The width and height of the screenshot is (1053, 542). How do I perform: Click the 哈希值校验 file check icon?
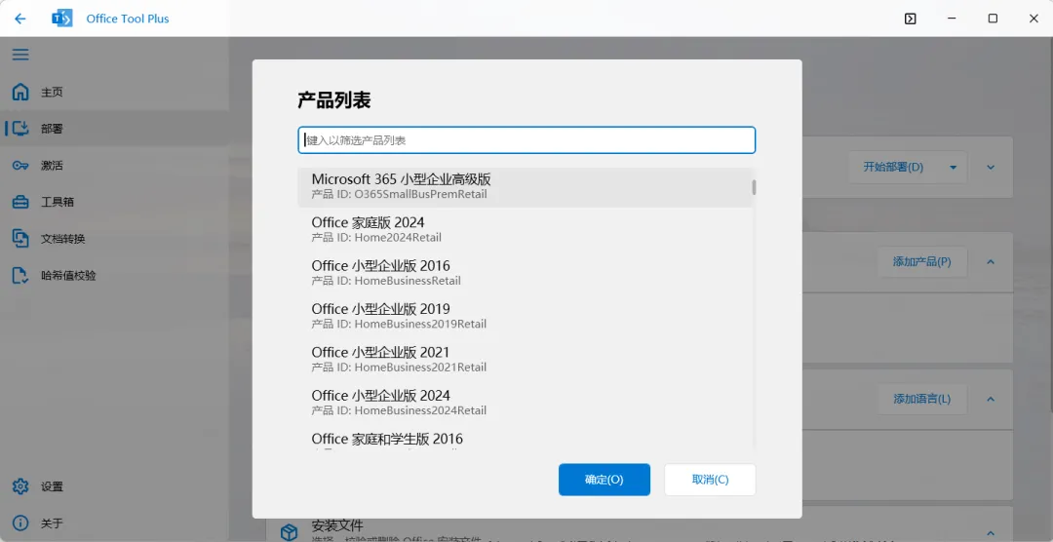(x=20, y=275)
